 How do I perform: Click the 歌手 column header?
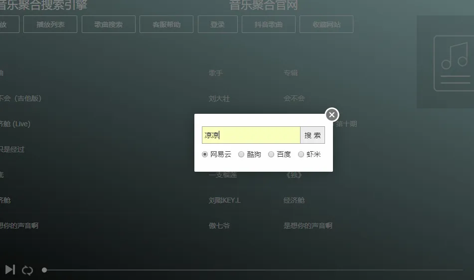click(x=216, y=73)
